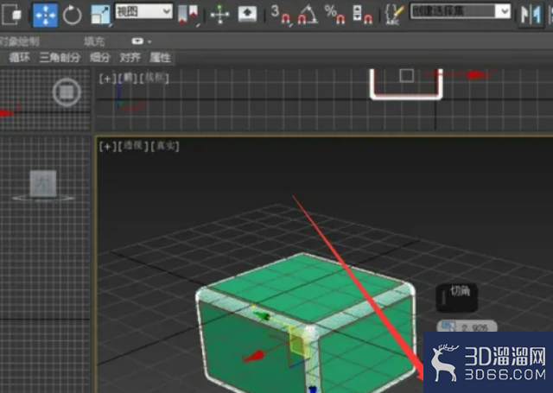Click the front viewport [+] menu

[x=107, y=79]
